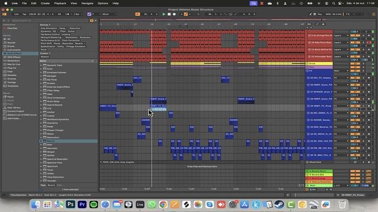Open Main track 1/2 output dropdown
378x212 pixels.
[x=341, y=185]
